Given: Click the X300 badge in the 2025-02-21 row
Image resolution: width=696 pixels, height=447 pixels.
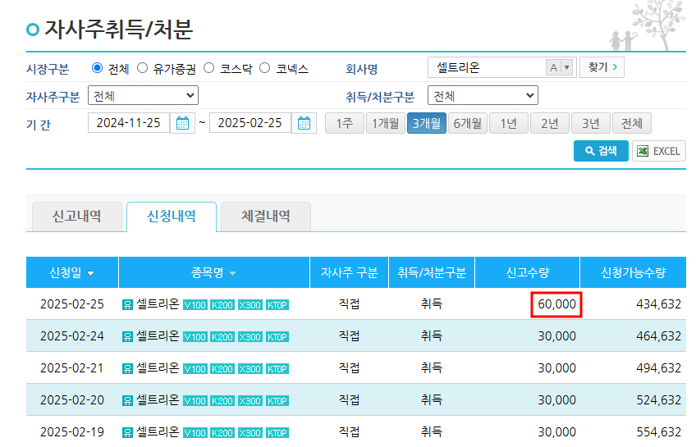Looking at the screenshot, I should [x=250, y=369].
